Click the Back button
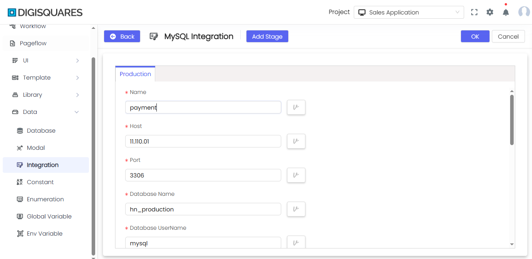This screenshot has width=532, height=259. tap(122, 36)
